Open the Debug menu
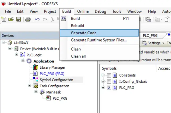The image size is (171, 113). [x=100, y=11]
